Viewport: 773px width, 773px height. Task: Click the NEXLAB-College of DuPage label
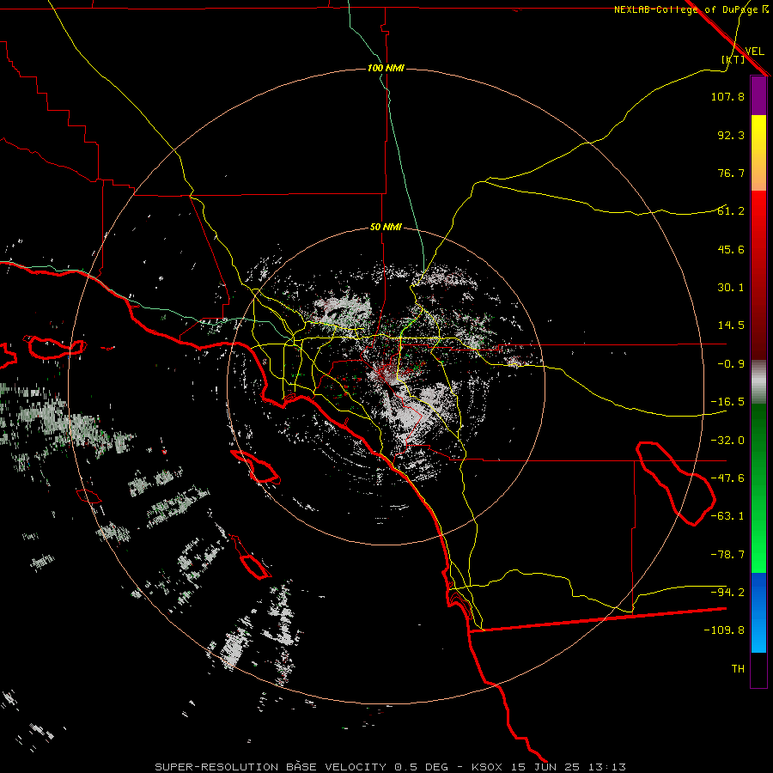click(x=691, y=9)
